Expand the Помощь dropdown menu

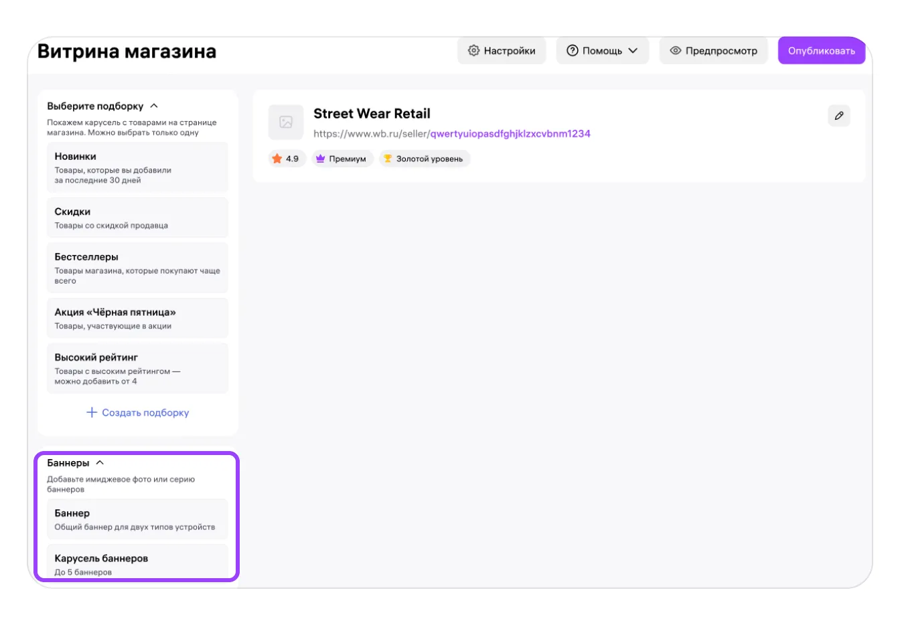click(x=602, y=51)
